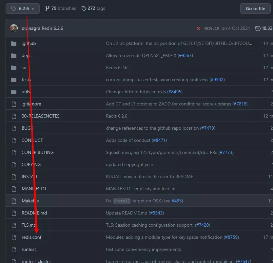This screenshot has height=263, width=273.
Task: Click the .gitignore file icon
Action: coord(14,104)
